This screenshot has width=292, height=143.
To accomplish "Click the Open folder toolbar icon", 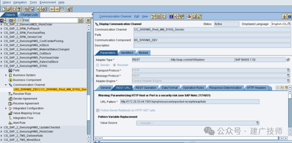I will coord(9,9).
